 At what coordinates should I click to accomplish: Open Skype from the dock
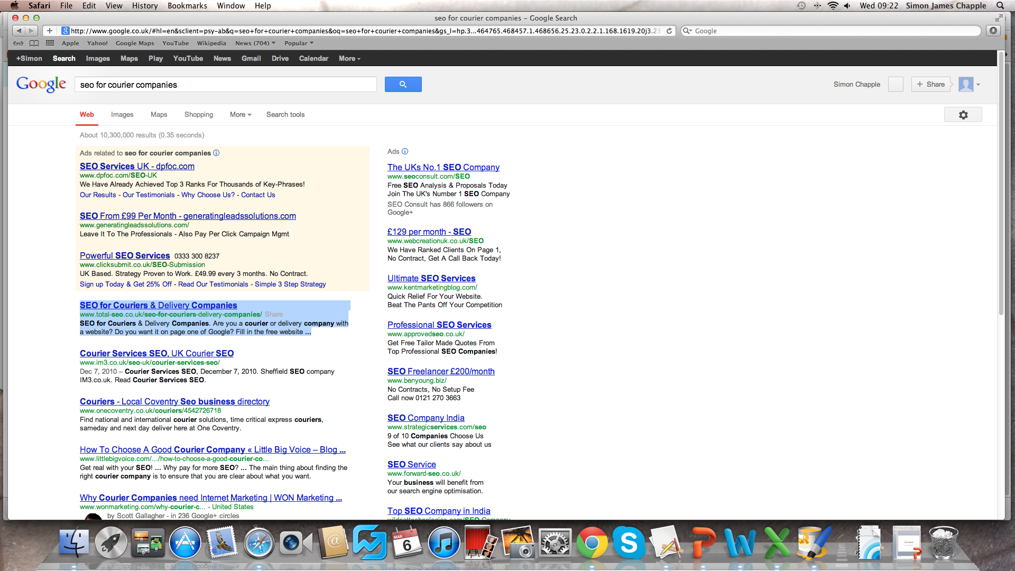[x=629, y=543]
